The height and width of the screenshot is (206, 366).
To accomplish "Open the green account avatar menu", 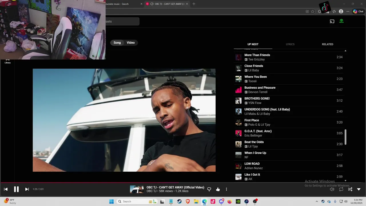I will [341, 21].
